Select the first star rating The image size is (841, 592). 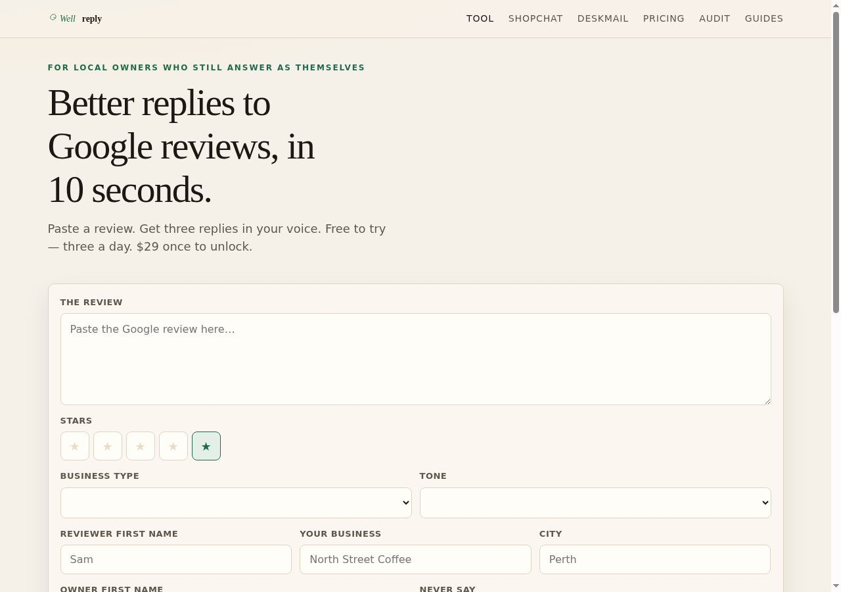pos(75,446)
